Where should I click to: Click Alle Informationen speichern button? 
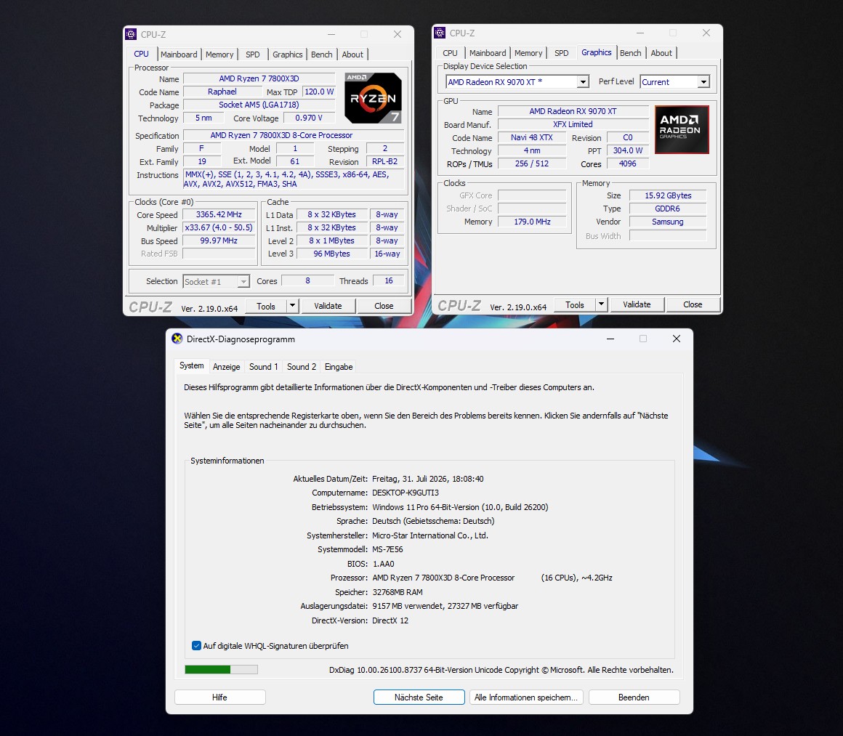coord(526,697)
